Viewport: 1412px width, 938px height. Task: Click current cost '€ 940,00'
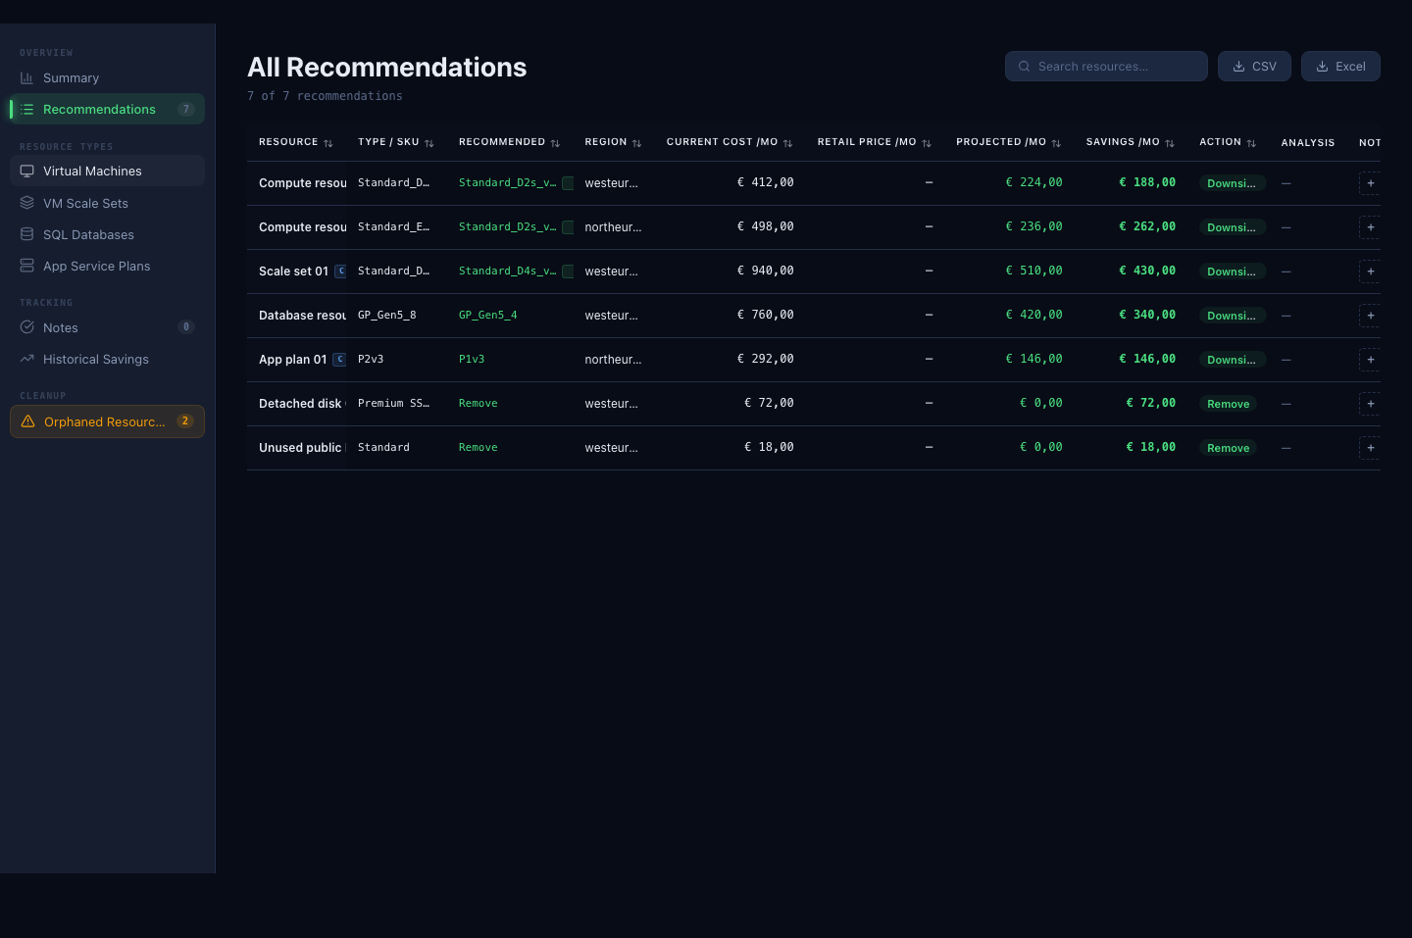pyautogui.click(x=765, y=272)
